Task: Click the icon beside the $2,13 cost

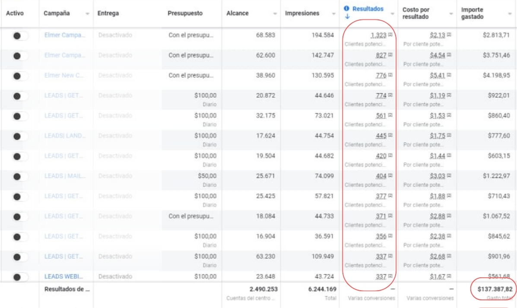Action: coord(449,35)
